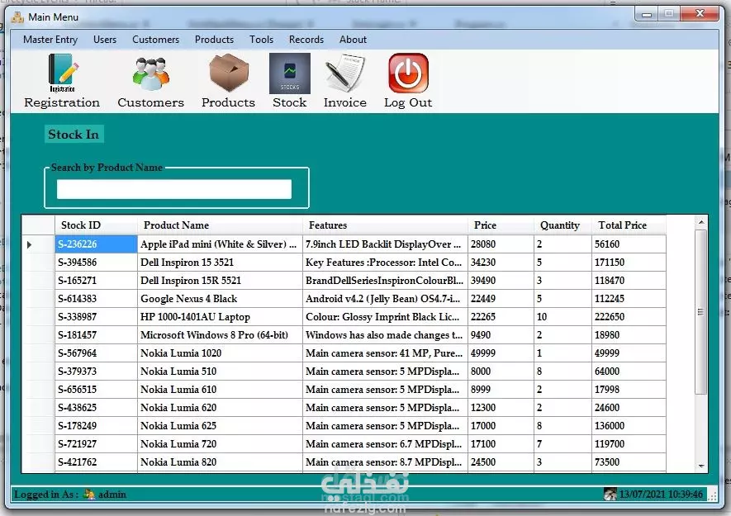Open the Invoice toolbar icon
This screenshot has width=731, height=516.
[x=345, y=73]
